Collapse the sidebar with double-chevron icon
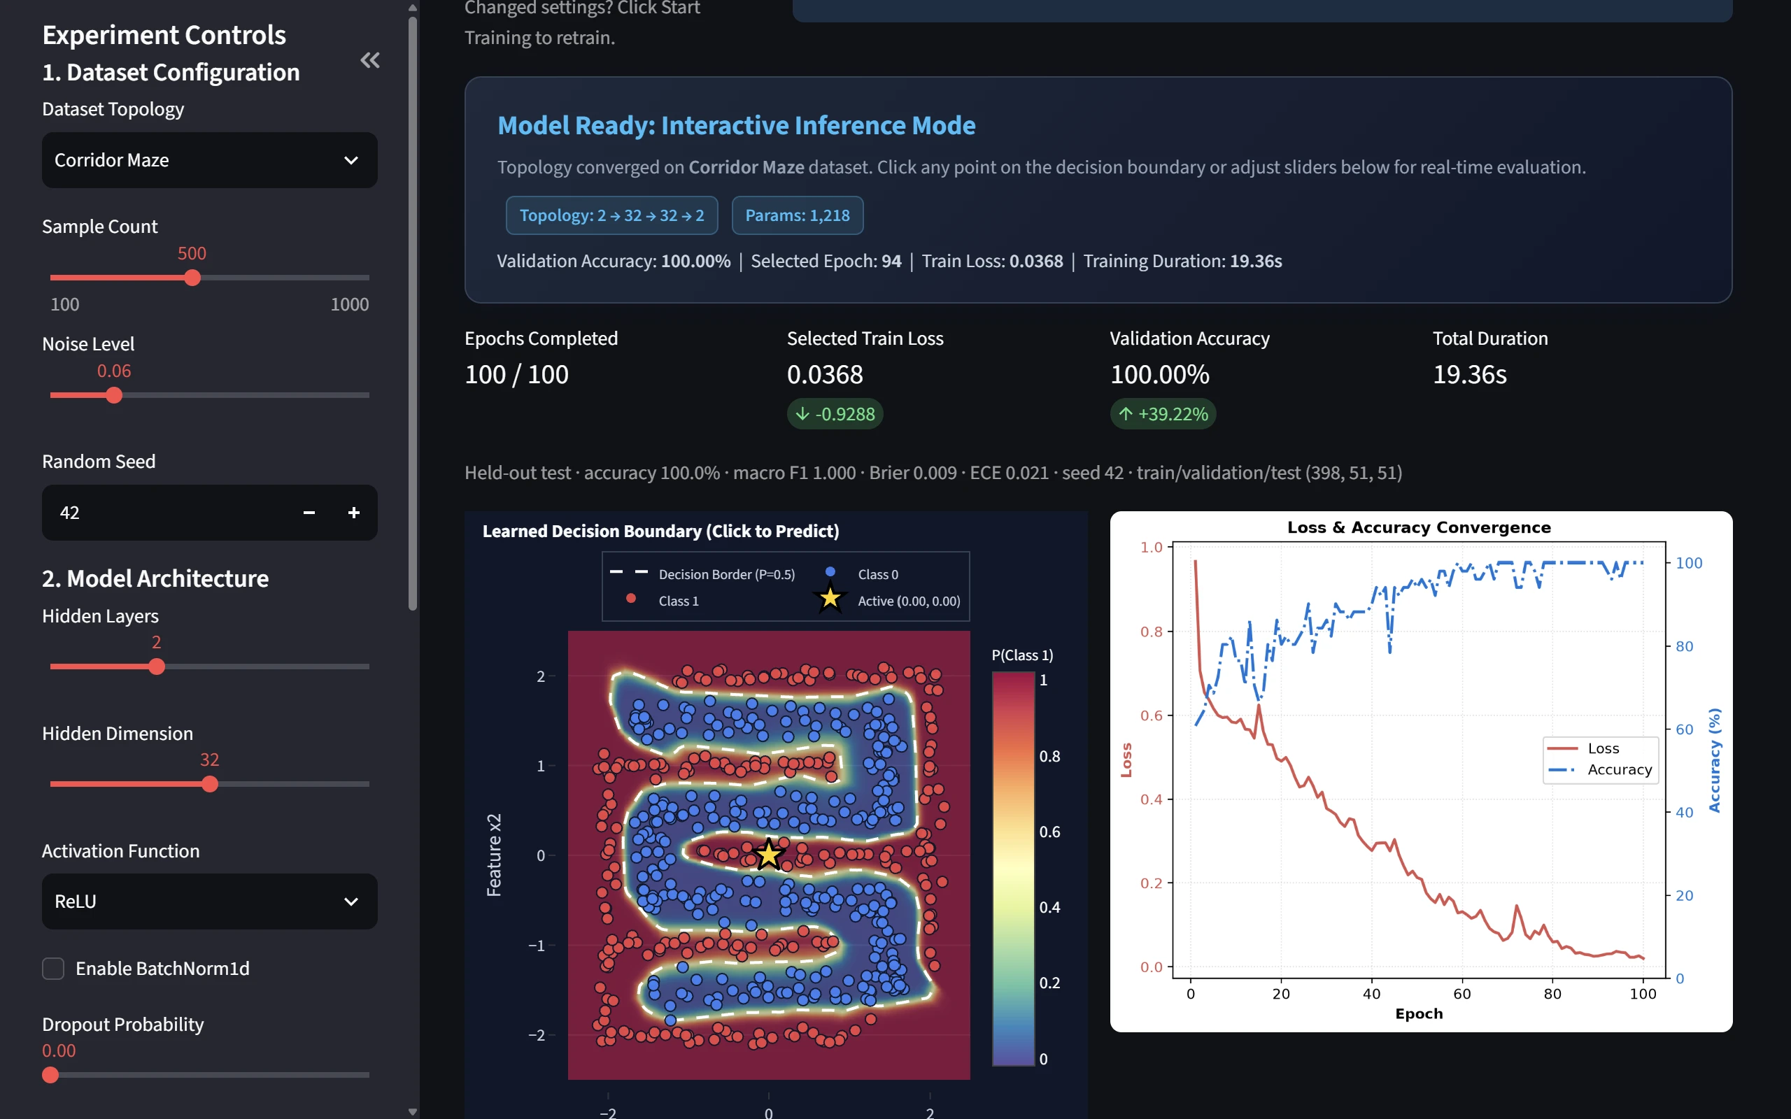This screenshot has width=1791, height=1119. point(370,60)
